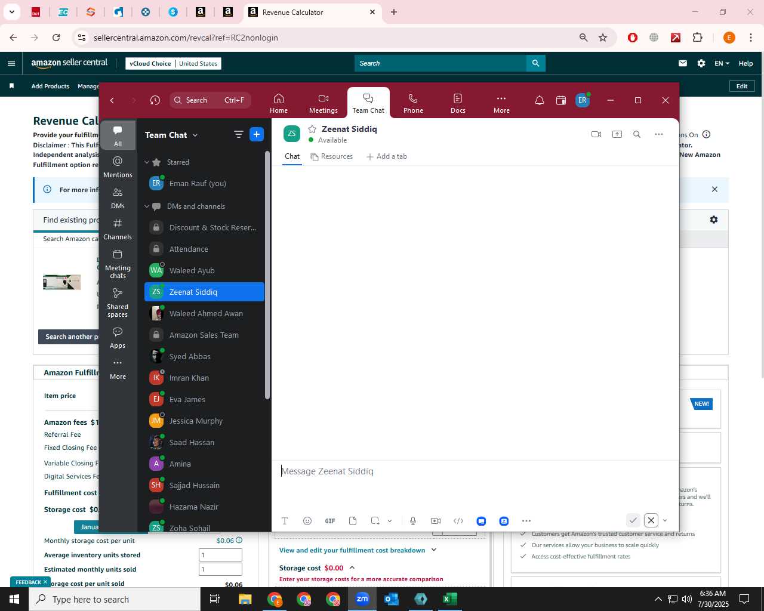Toggle text formatting in message composer
The width and height of the screenshot is (764, 611).
[x=285, y=521]
